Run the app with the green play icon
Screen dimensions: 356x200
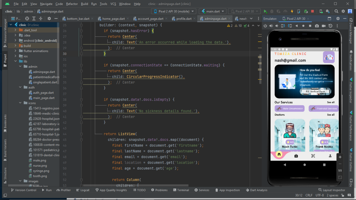click(265, 11)
